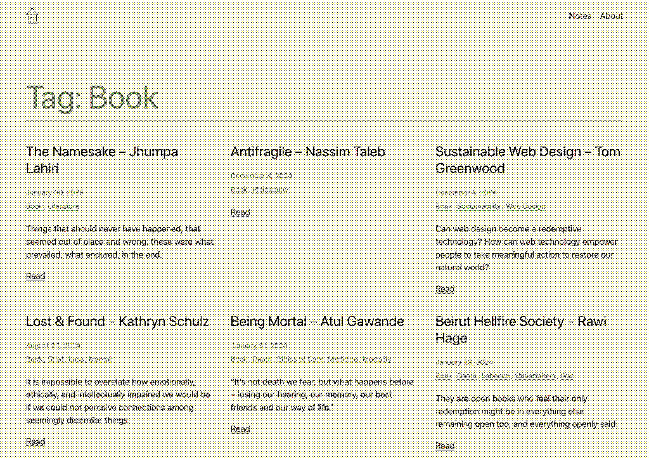Click Read under Being Mortal quote

(x=240, y=429)
